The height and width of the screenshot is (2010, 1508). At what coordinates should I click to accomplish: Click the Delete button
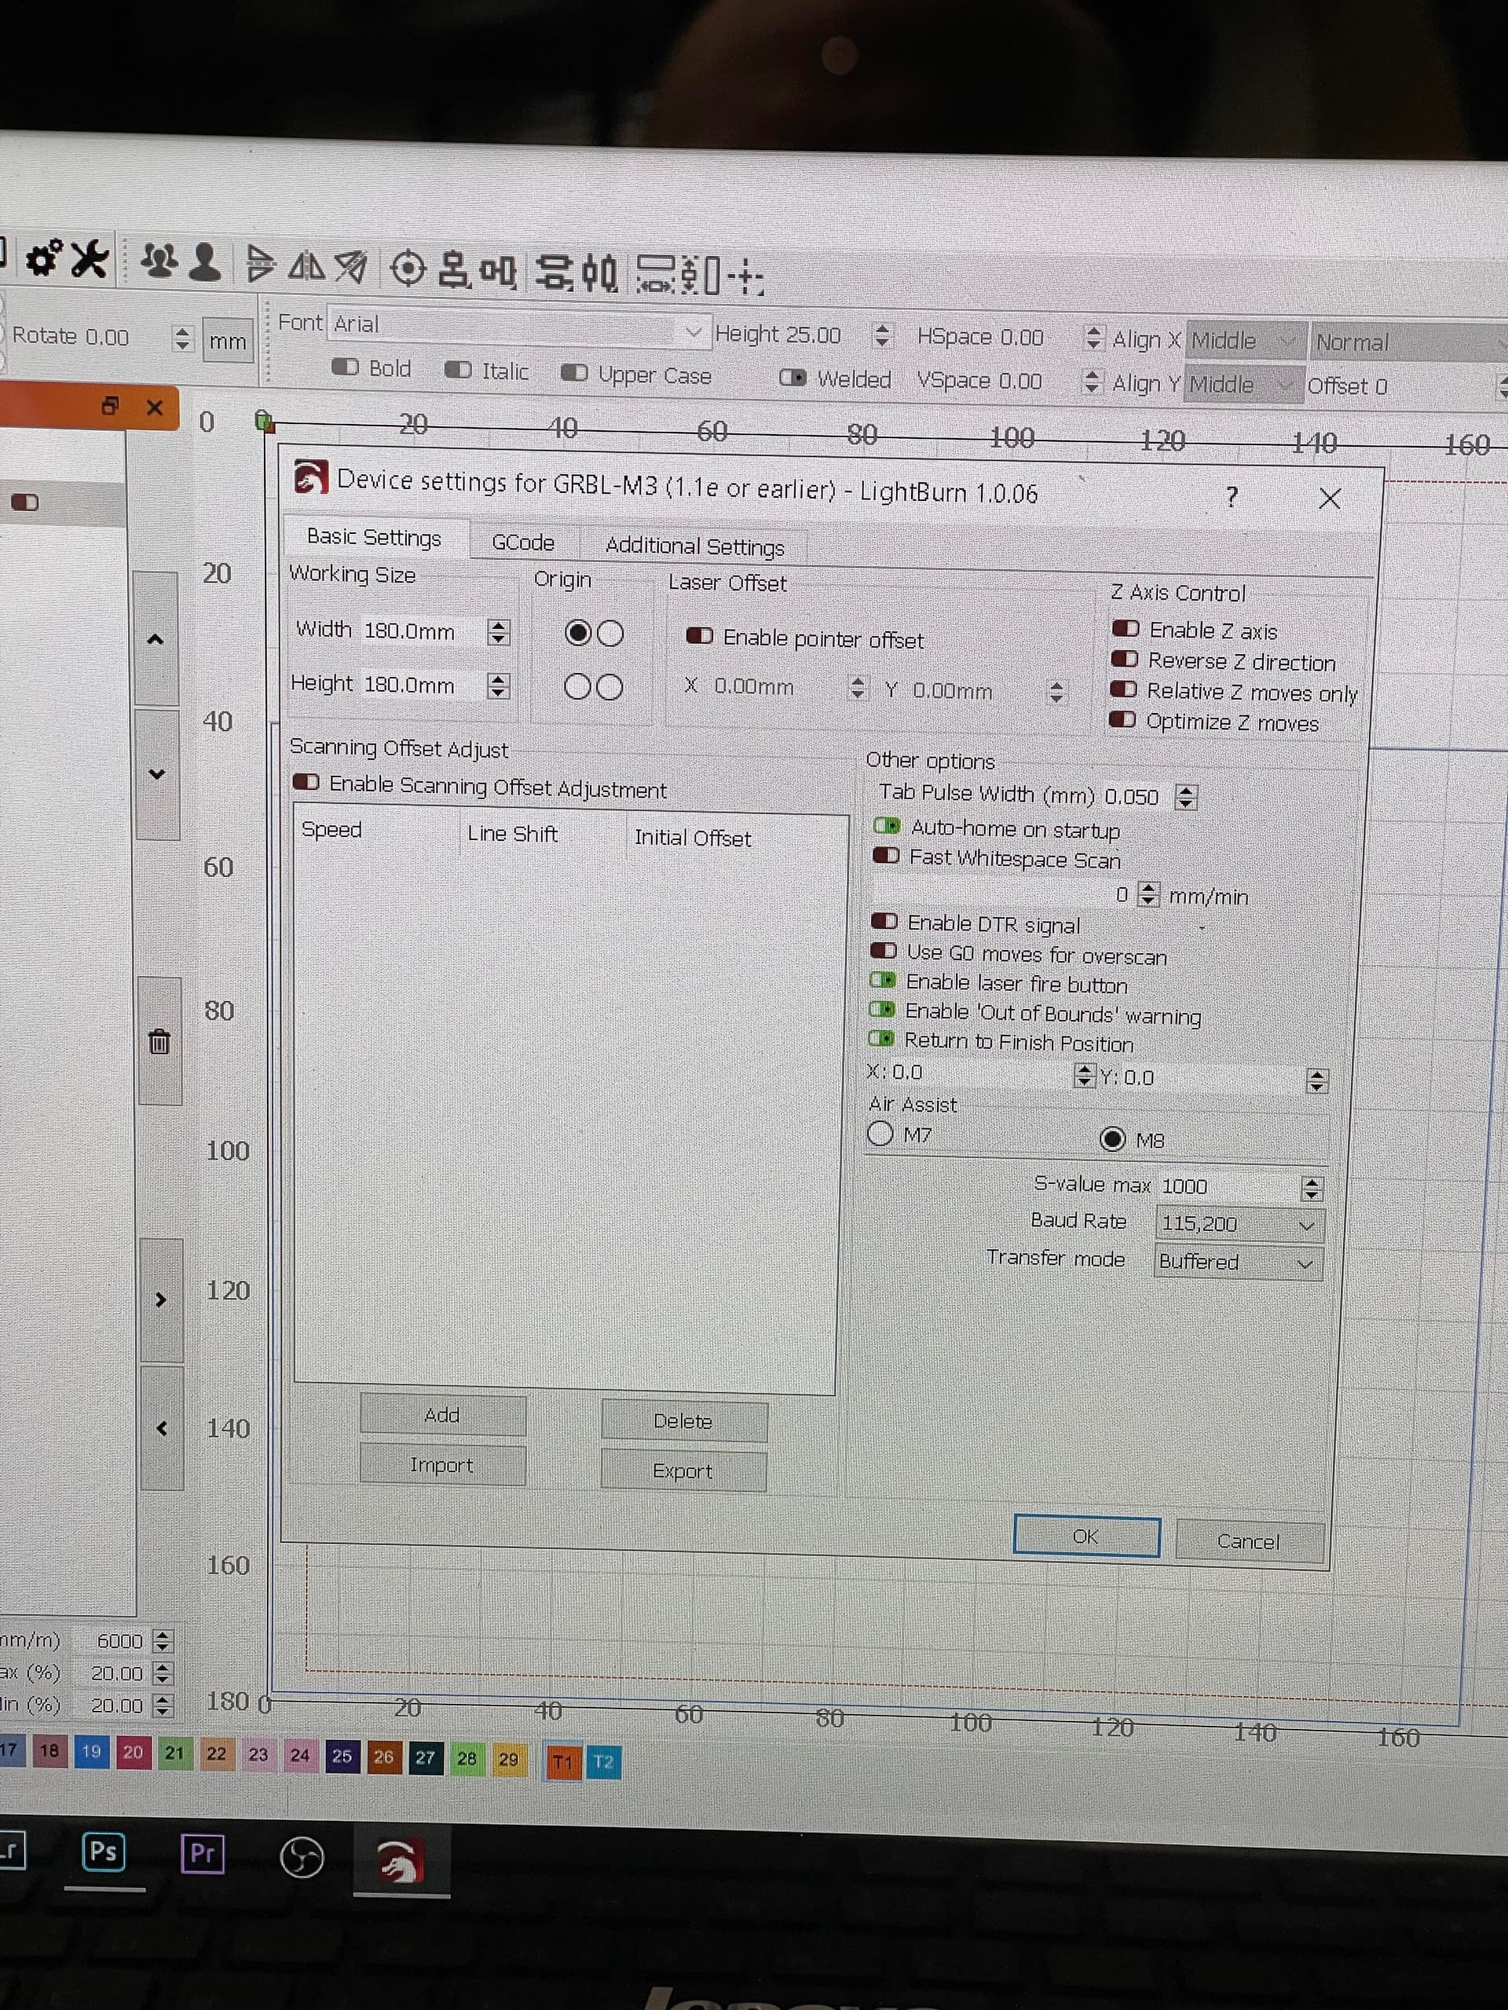tap(683, 1421)
